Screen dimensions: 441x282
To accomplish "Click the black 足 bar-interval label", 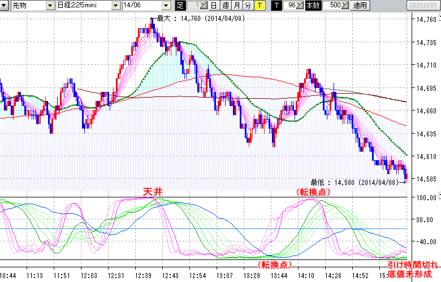I will click(x=180, y=5).
